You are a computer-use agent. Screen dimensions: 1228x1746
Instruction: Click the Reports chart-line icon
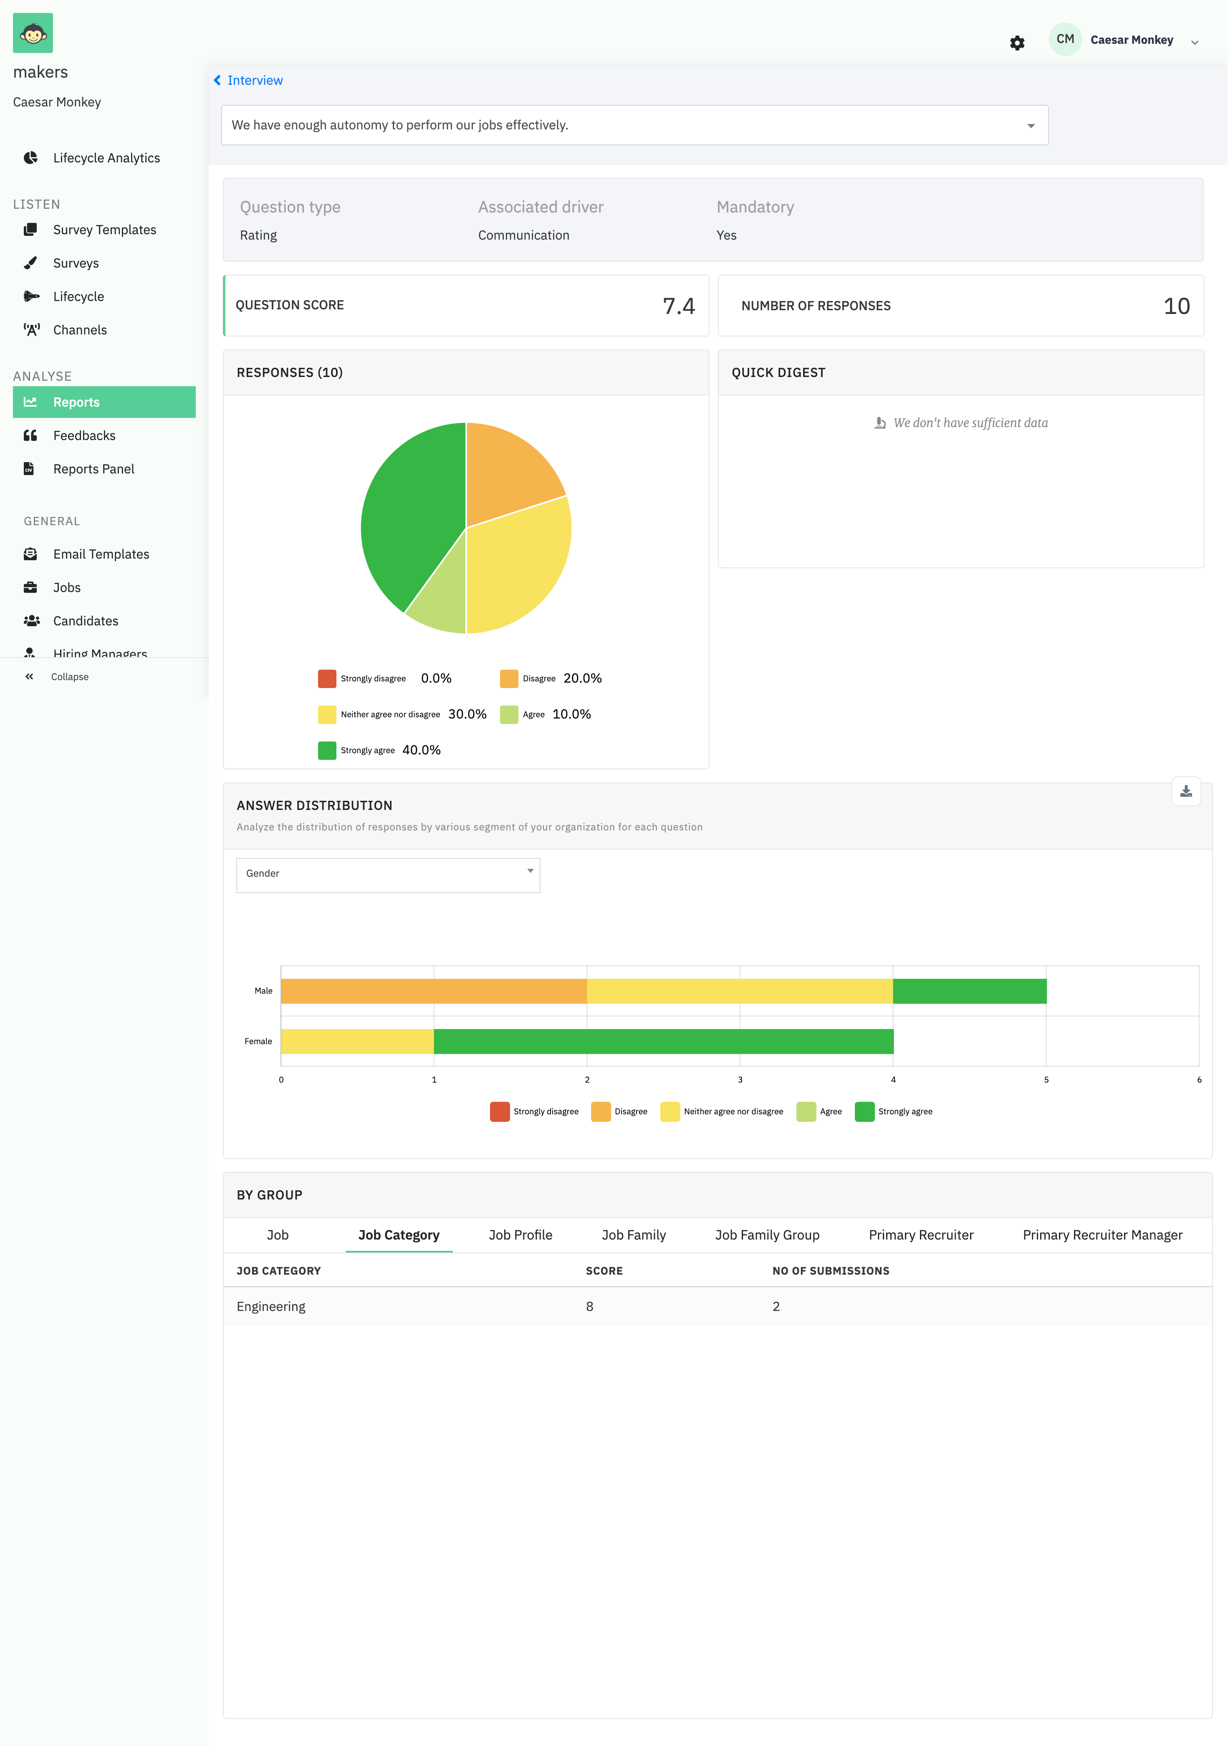point(30,402)
